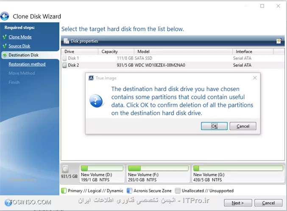Select the Disk 1 row
The width and height of the screenshot is (287, 211).
click(173, 58)
